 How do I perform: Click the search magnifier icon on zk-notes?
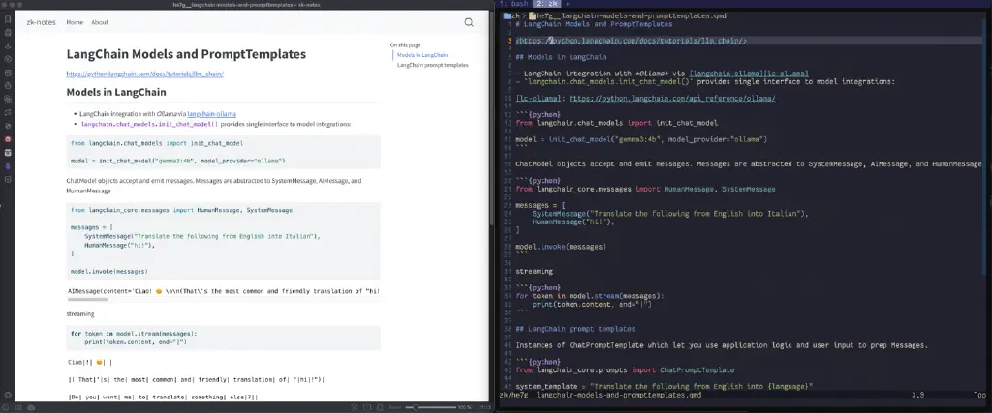[469, 22]
